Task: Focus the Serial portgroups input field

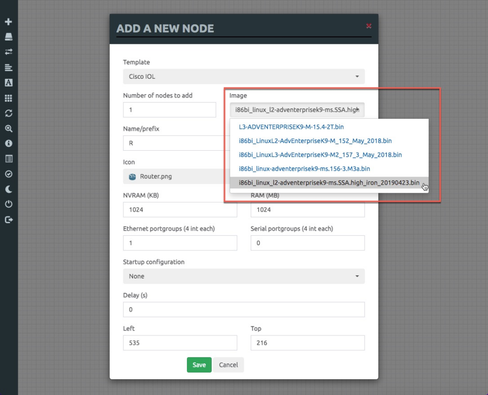Action: 307,243
